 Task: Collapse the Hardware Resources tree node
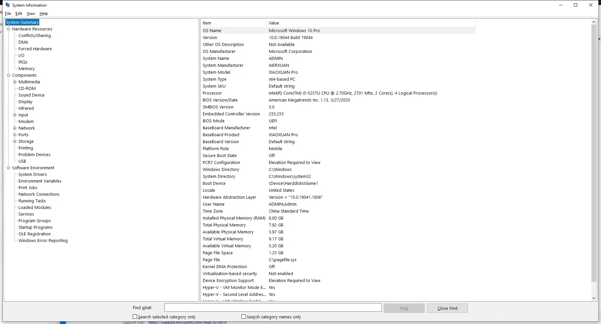click(x=9, y=29)
